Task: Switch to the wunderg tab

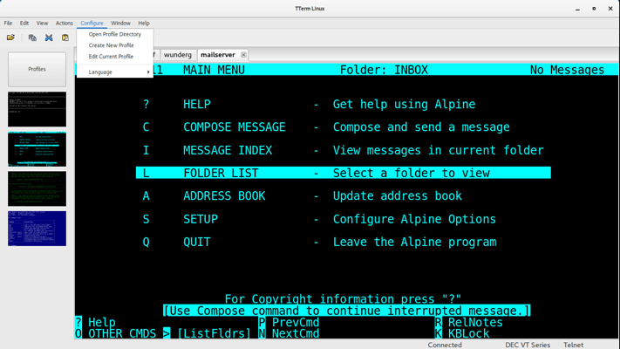Action: point(178,55)
